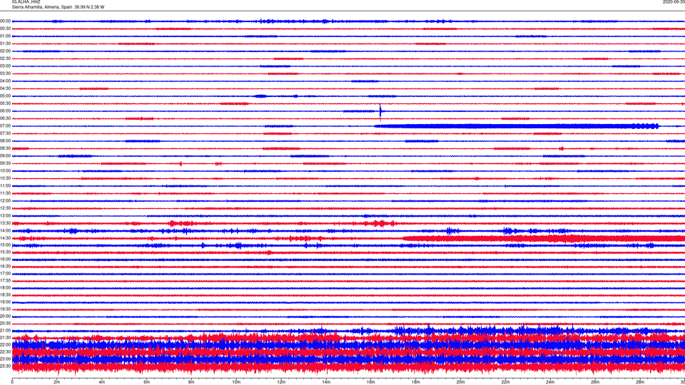The image size is (685, 385).
Task: Click the 12:00 time label
Action: [5, 201]
